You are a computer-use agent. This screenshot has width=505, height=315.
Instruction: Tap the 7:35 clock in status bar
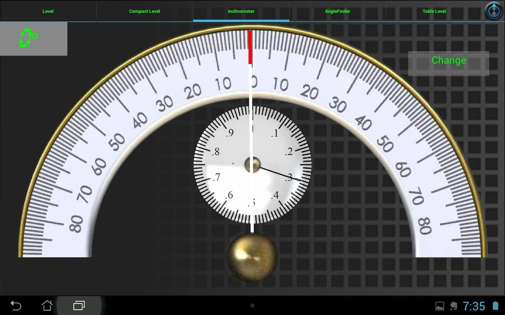click(x=474, y=306)
